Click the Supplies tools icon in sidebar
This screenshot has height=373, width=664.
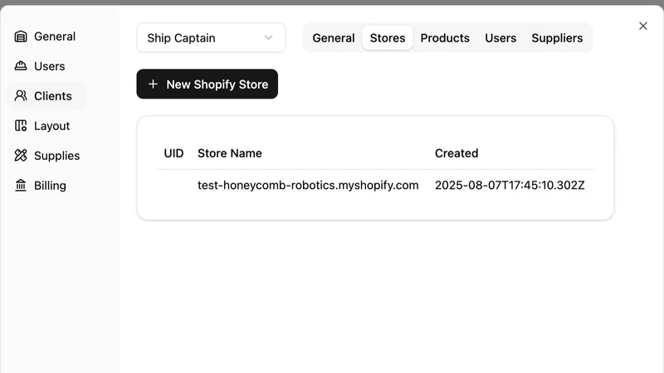[20, 156]
